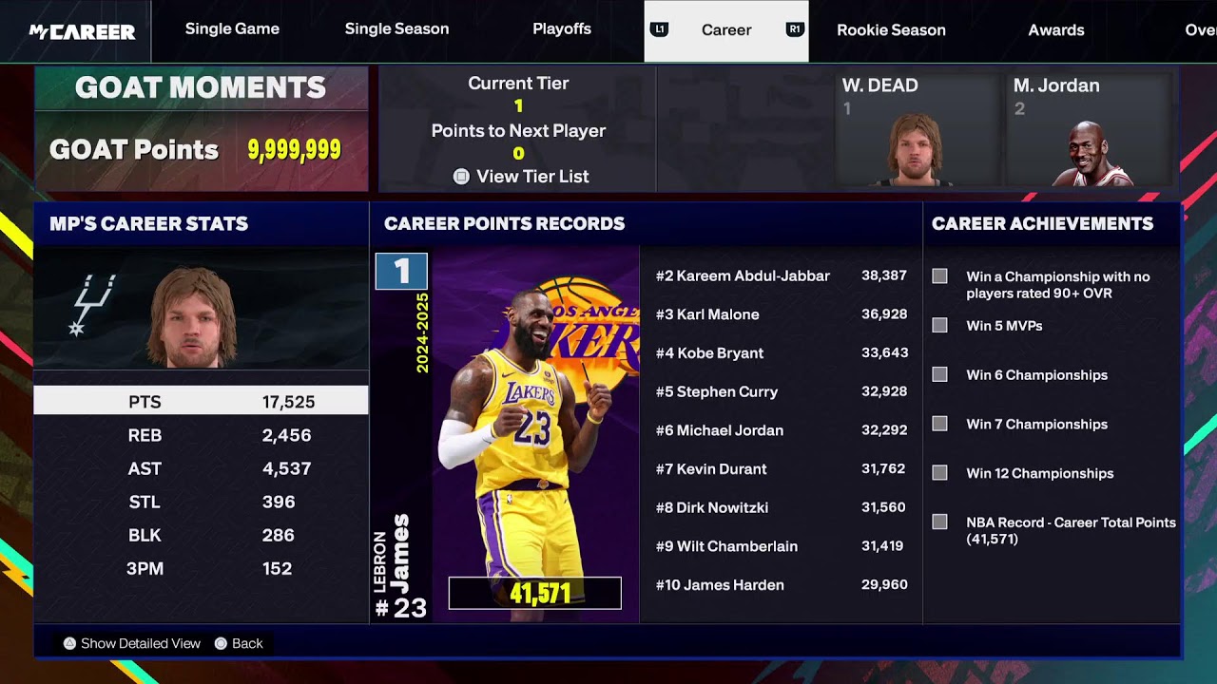The width and height of the screenshot is (1217, 684).
Task: Click the #6 Michael Jordan record row
Action: 782,430
